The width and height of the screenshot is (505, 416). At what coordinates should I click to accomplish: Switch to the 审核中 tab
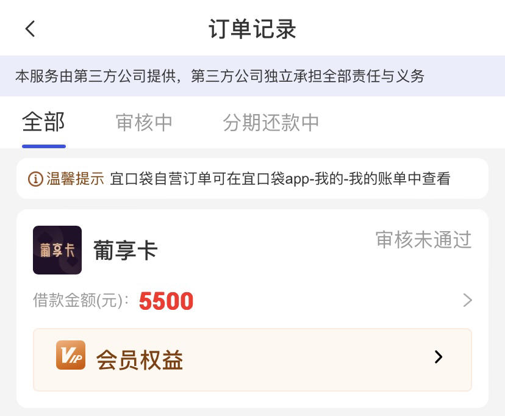click(144, 123)
